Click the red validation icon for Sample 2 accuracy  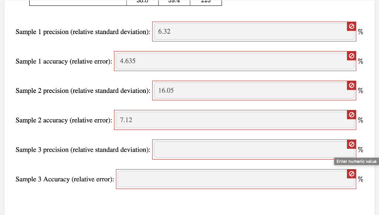[351, 115]
